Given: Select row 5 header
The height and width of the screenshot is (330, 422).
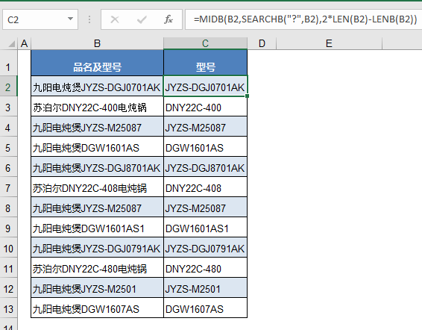Looking at the screenshot, I should pos(8,146).
